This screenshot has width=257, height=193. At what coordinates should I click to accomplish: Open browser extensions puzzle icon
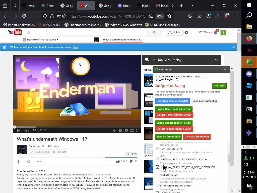pos(217,16)
